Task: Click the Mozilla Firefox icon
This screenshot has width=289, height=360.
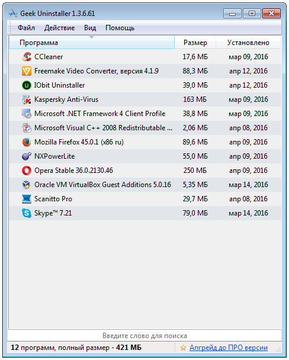Action: pyautogui.click(x=27, y=142)
